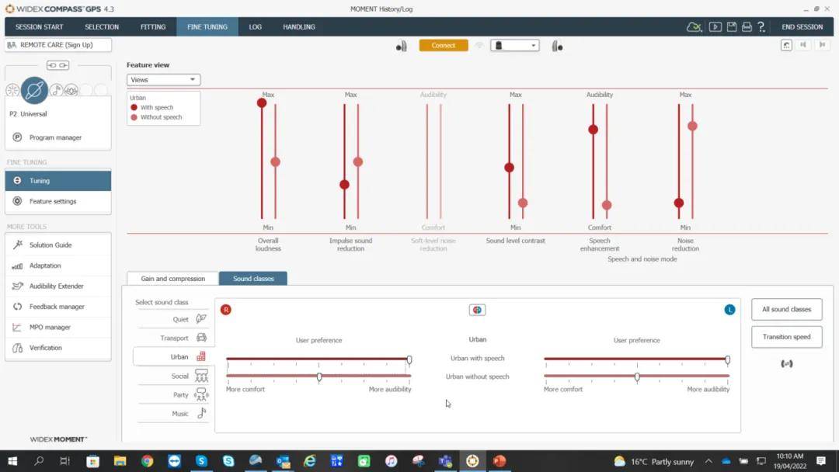Click Sound level contrast with-speech slider handle
The width and height of the screenshot is (839, 472).
click(x=510, y=168)
